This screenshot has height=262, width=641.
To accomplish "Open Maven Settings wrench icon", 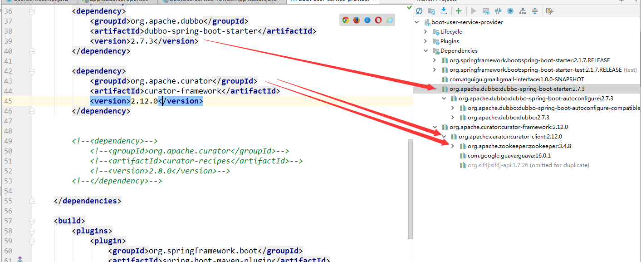I will click(550, 11).
